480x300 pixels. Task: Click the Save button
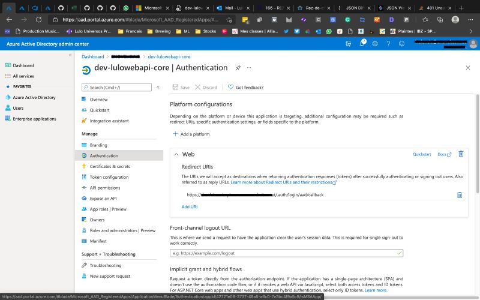181,87
